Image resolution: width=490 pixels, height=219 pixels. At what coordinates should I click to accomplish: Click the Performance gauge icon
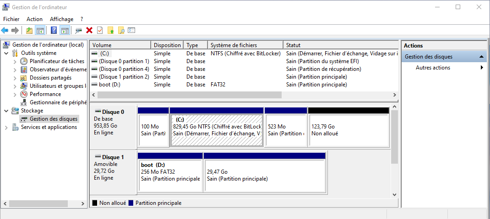click(x=24, y=94)
